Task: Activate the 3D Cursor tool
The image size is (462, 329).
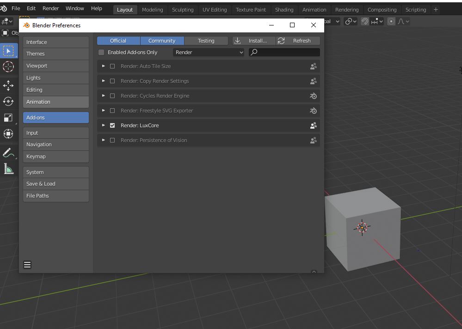Action: pyautogui.click(x=8, y=67)
